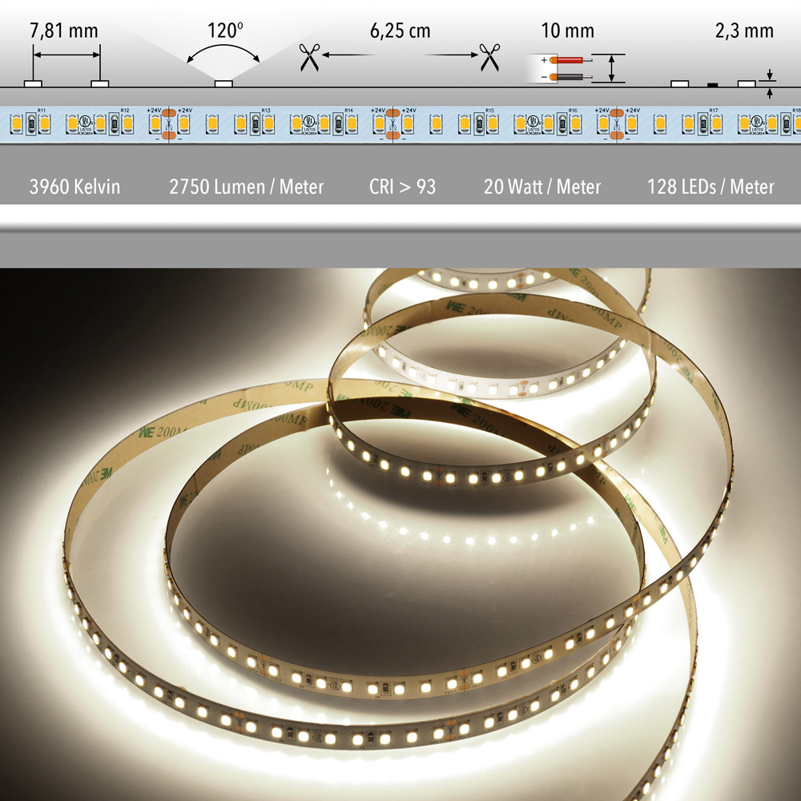This screenshot has width=801, height=801.
Task: Click the 7,81 mm LED spacing dimension
Action: tap(63, 32)
